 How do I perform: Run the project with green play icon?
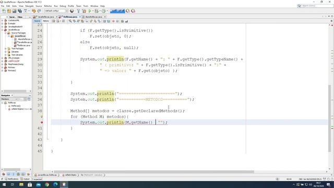click(x=90, y=11)
